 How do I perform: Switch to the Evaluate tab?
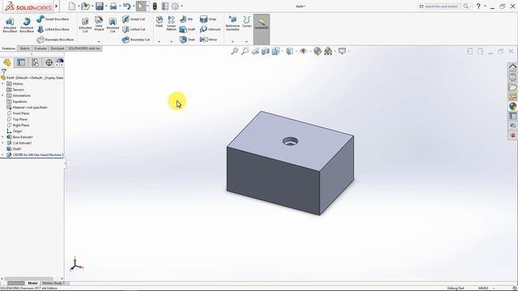click(40, 48)
